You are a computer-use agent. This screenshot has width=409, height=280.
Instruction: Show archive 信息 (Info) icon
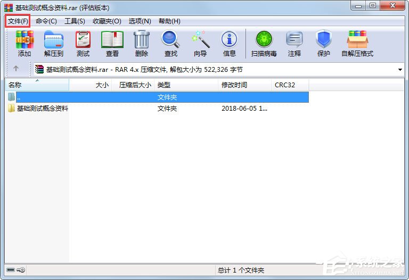(230, 39)
